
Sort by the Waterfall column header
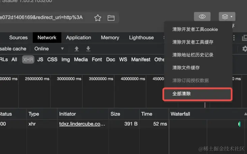208,114
